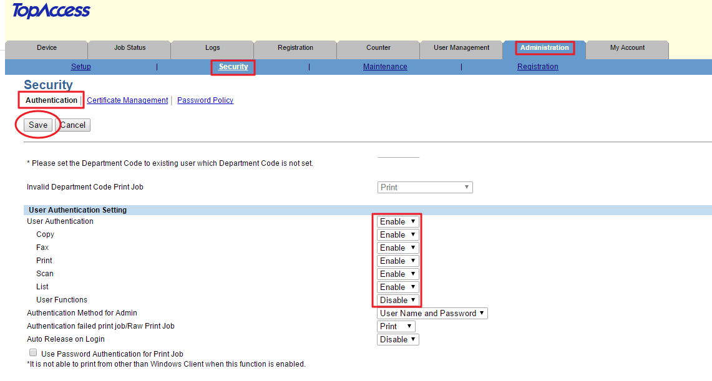The height and width of the screenshot is (381, 712).
Task: Open the Certificate Management page
Action: (x=127, y=100)
